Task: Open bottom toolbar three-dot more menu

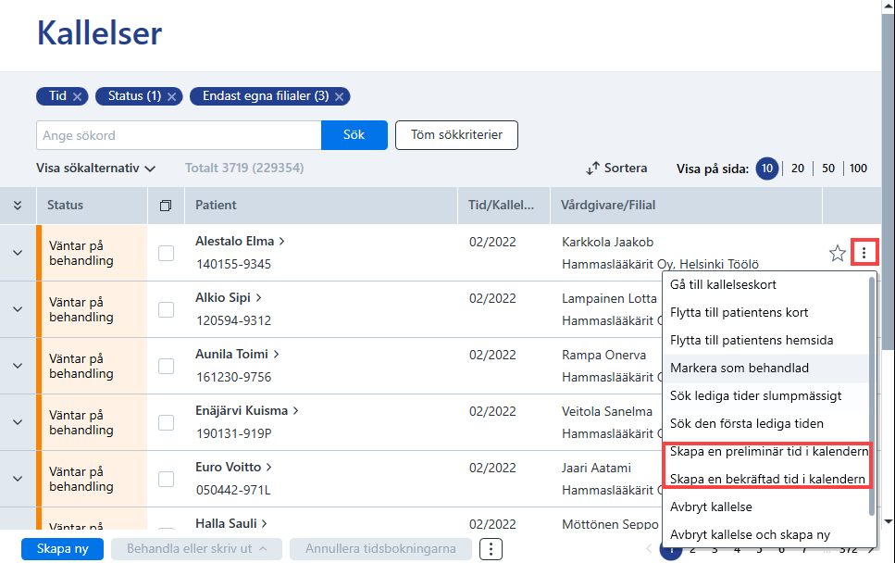Action: point(491,549)
